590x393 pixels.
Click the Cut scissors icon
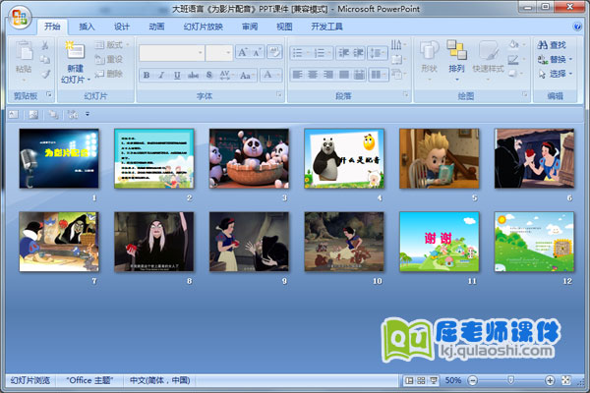coord(45,45)
